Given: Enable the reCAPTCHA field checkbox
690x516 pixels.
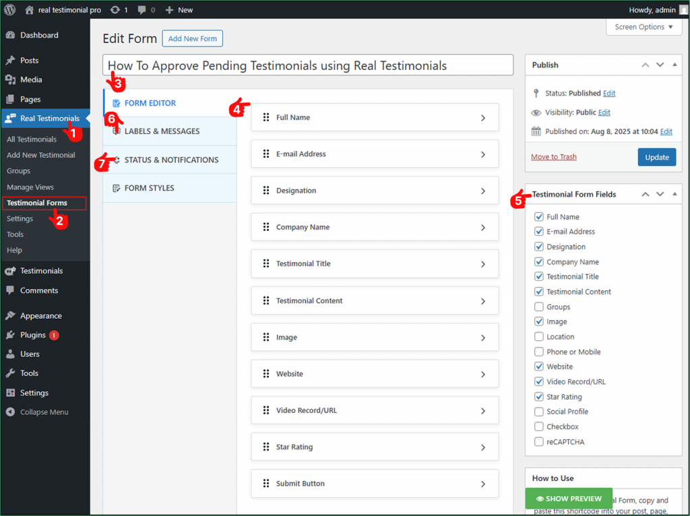Looking at the screenshot, I should (538, 442).
